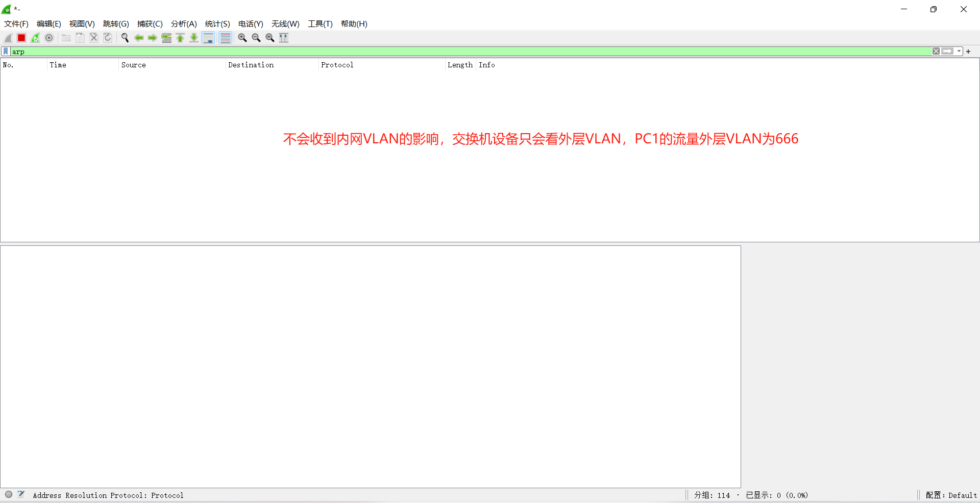
Task: Reload the capture file
Action: click(x=108, y=38)
